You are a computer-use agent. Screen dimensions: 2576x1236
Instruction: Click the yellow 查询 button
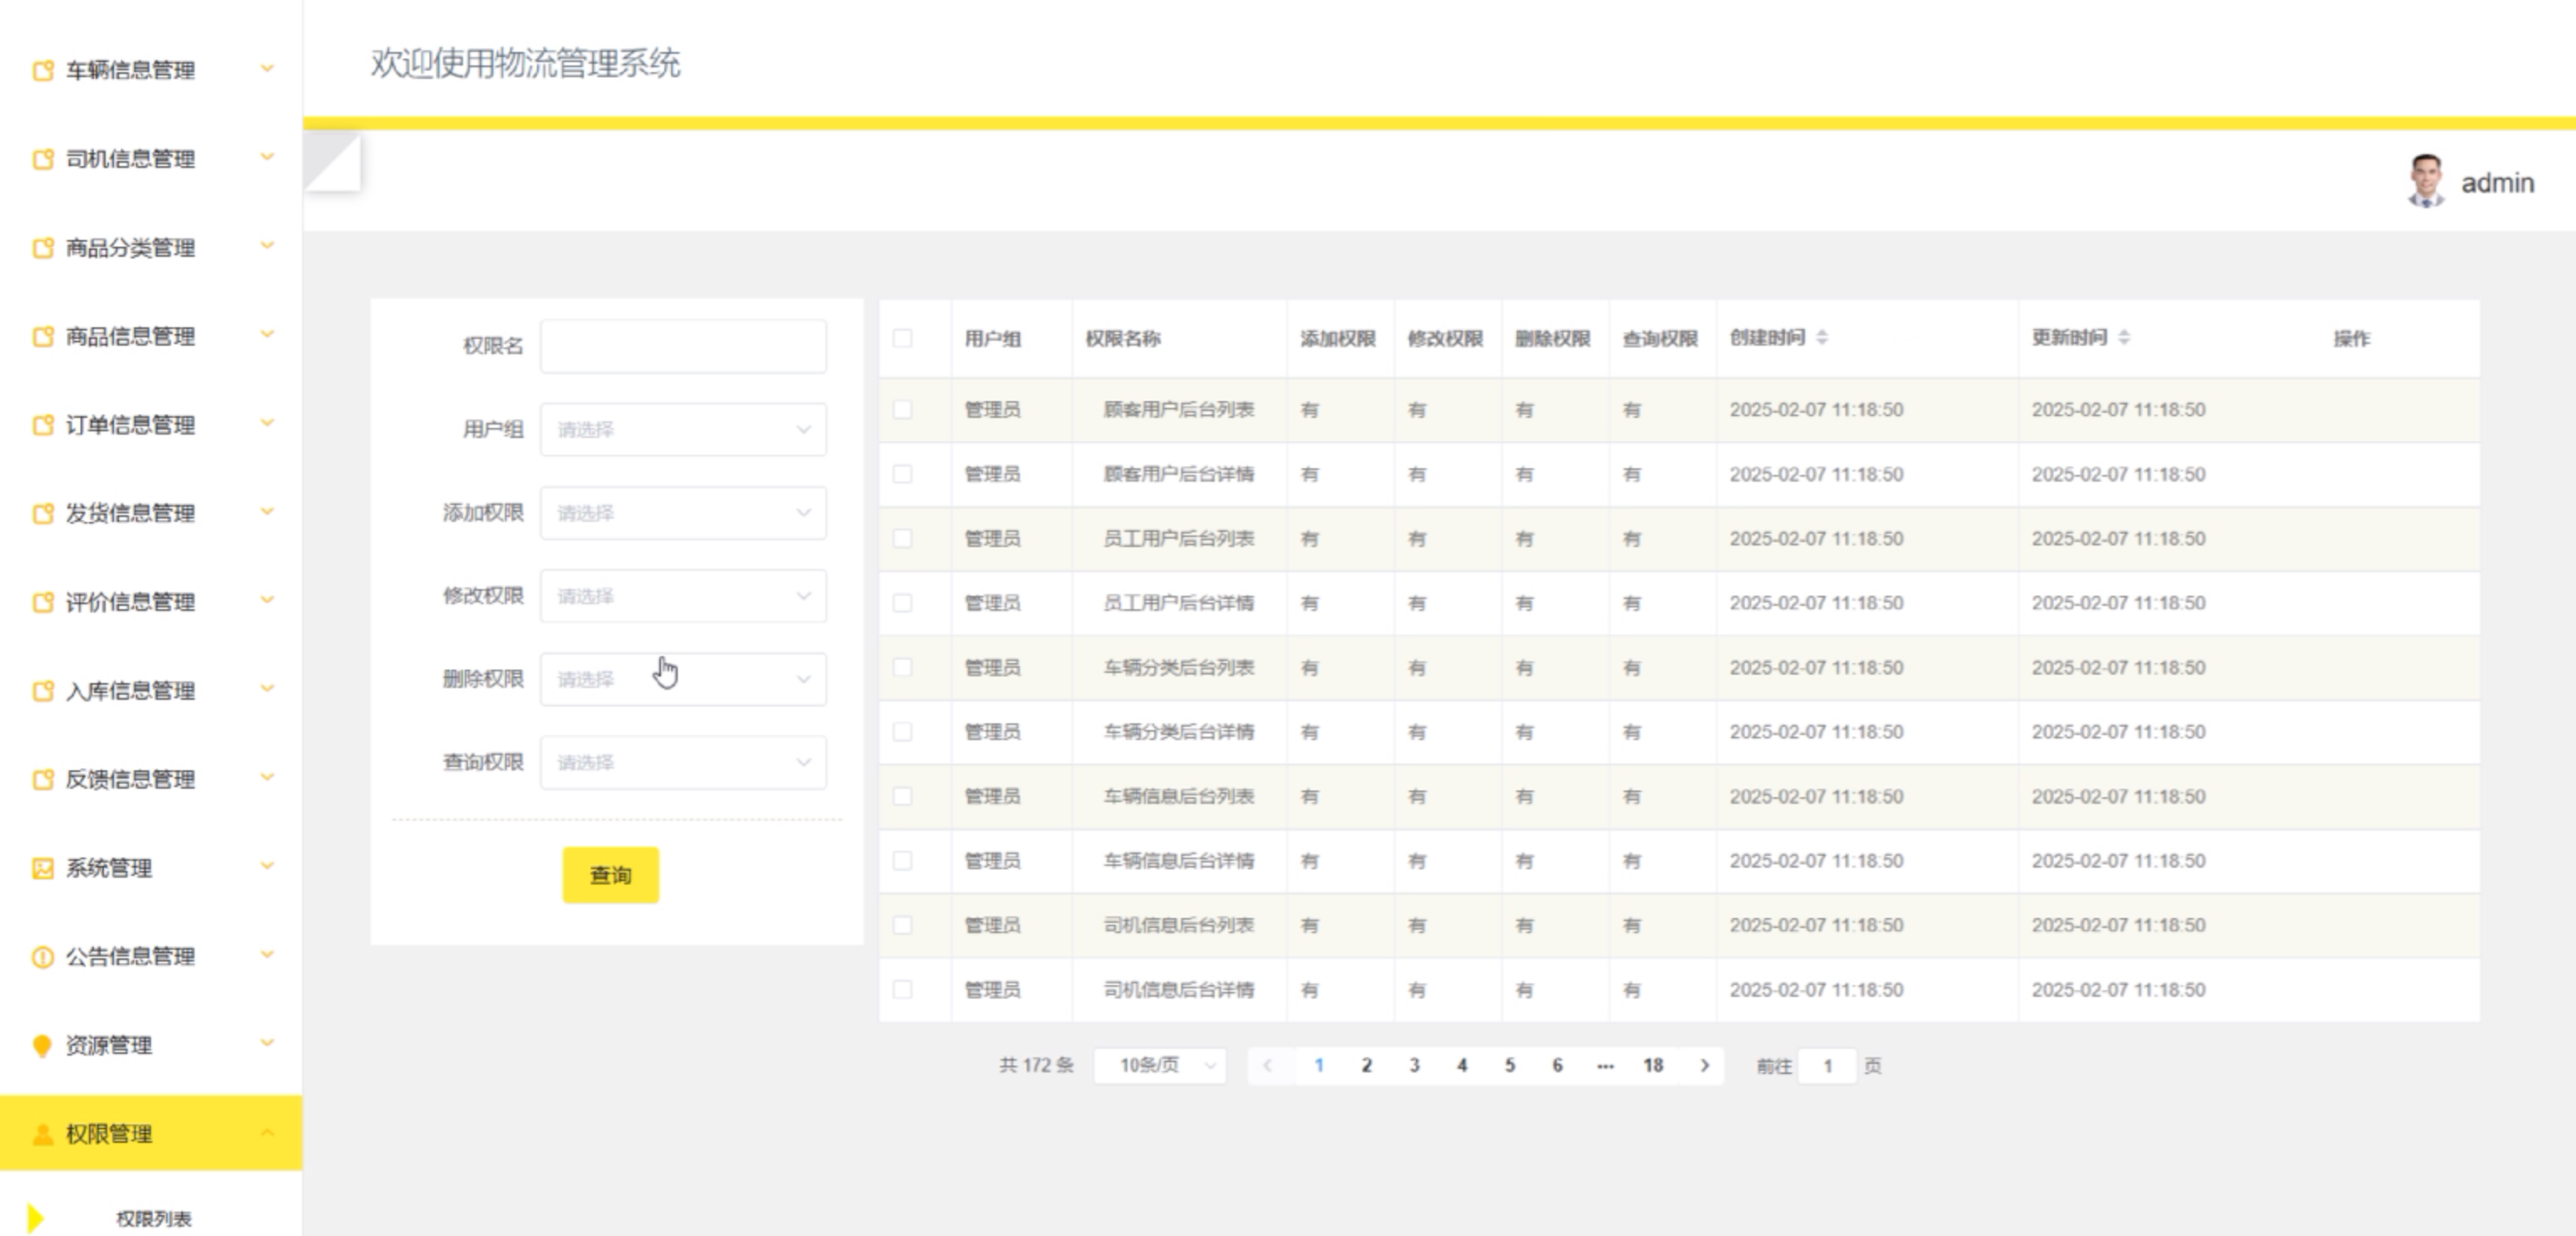point(610,876)
